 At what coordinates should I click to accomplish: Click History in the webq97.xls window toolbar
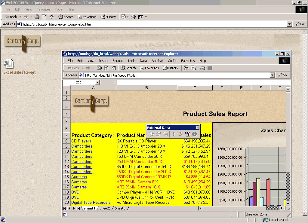[x=171, y=68]
